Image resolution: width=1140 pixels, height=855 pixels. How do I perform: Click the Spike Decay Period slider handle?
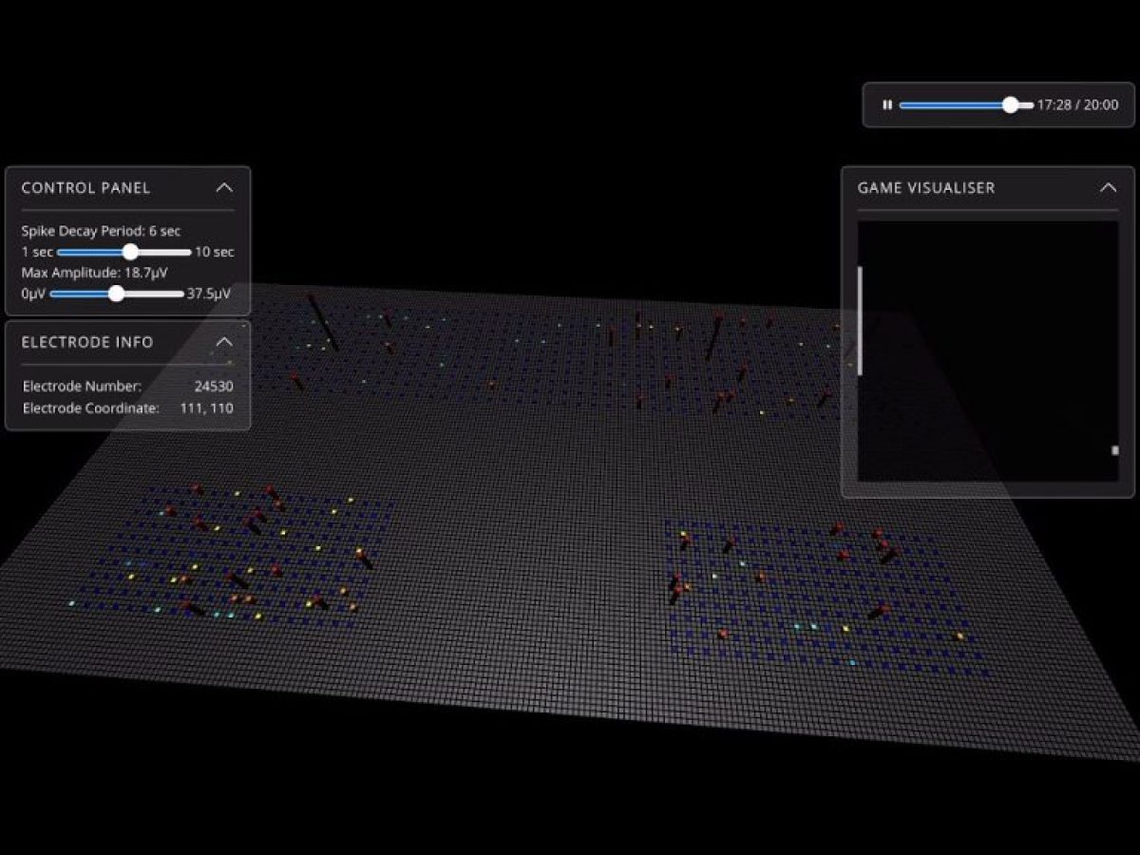click(131, 252)
